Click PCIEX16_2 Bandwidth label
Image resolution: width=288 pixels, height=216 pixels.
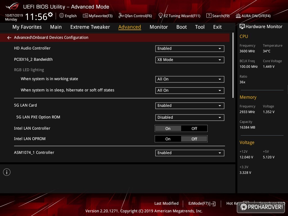(33, 59)
